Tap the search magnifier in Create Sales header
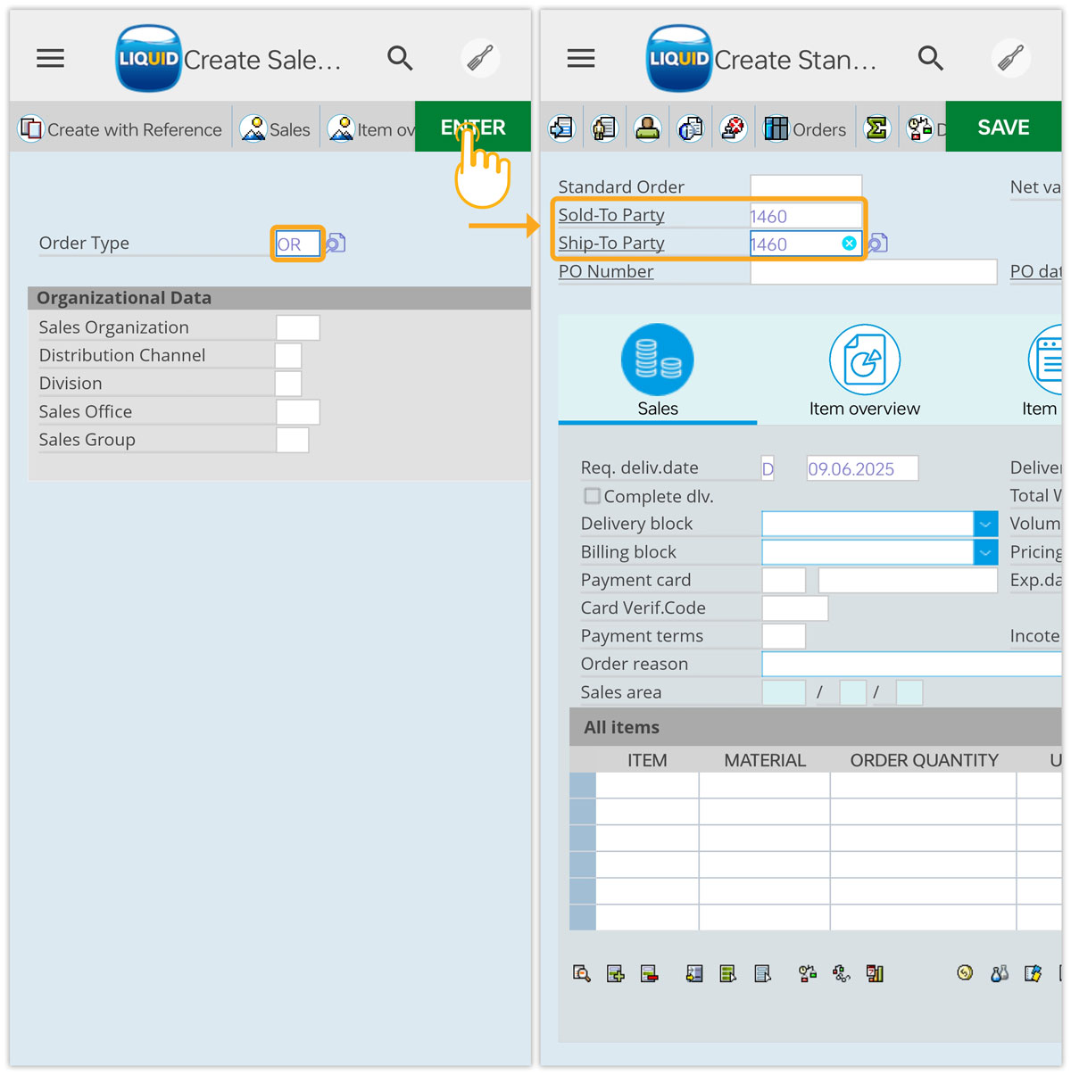 (400, 59)
